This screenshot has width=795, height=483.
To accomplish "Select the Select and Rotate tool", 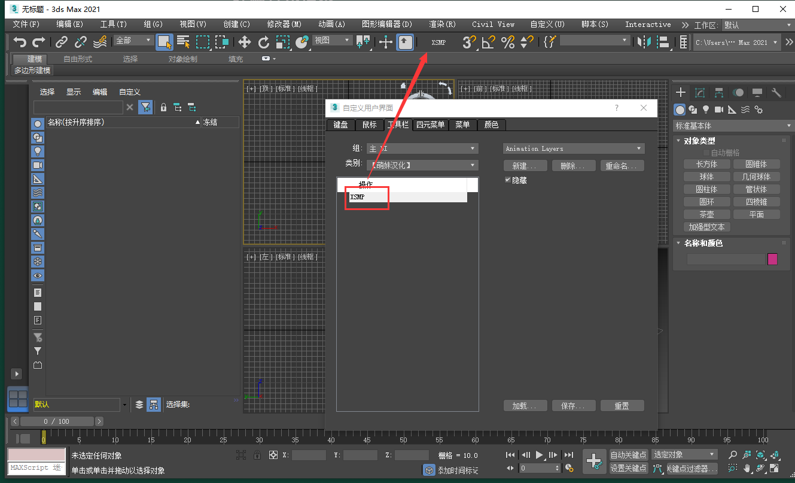I will coord(265,42).
